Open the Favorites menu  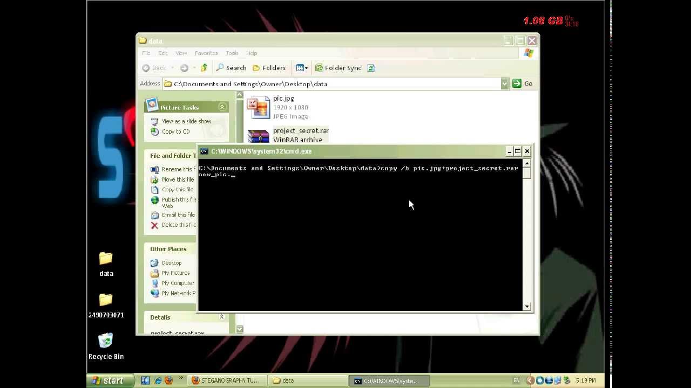(x=206, y=53)
